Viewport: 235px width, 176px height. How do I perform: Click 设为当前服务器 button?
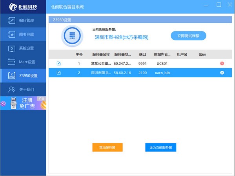coord(161,147)
